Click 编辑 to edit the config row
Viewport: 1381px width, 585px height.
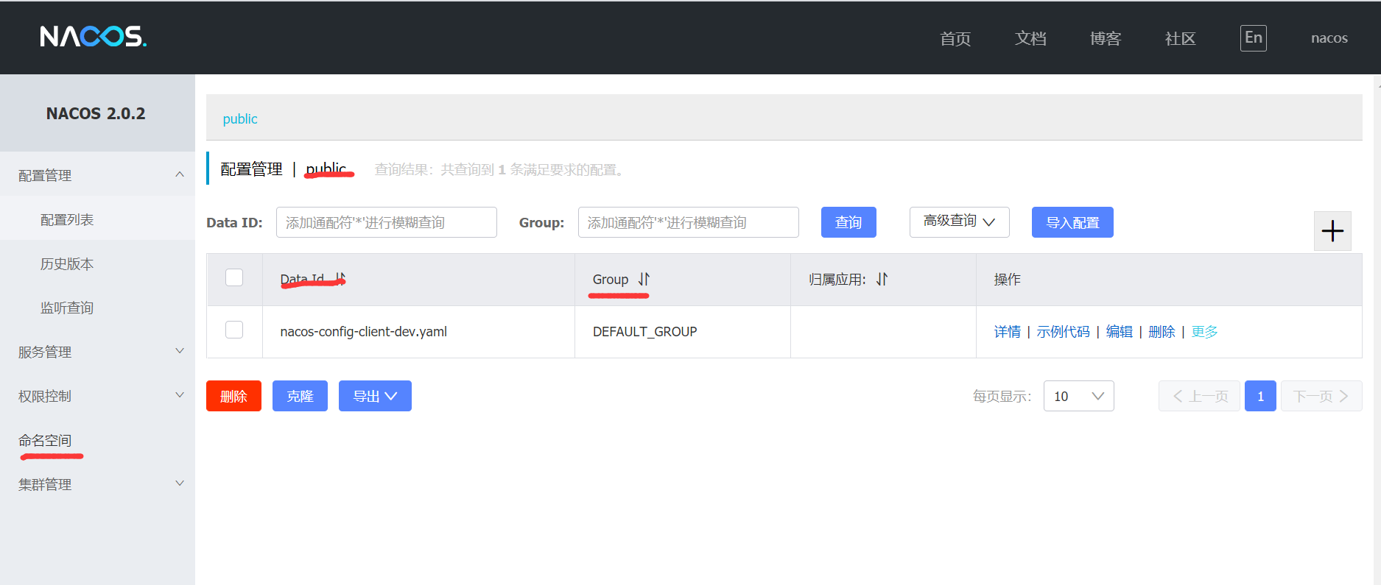point(1120,332)
